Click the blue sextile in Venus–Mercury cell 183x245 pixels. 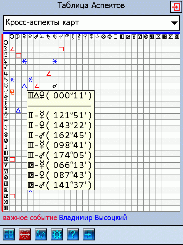24,61
